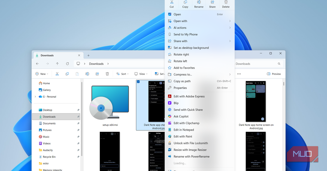
Task: Click Copy icon in context menu
Action: (x=185, y=2)
